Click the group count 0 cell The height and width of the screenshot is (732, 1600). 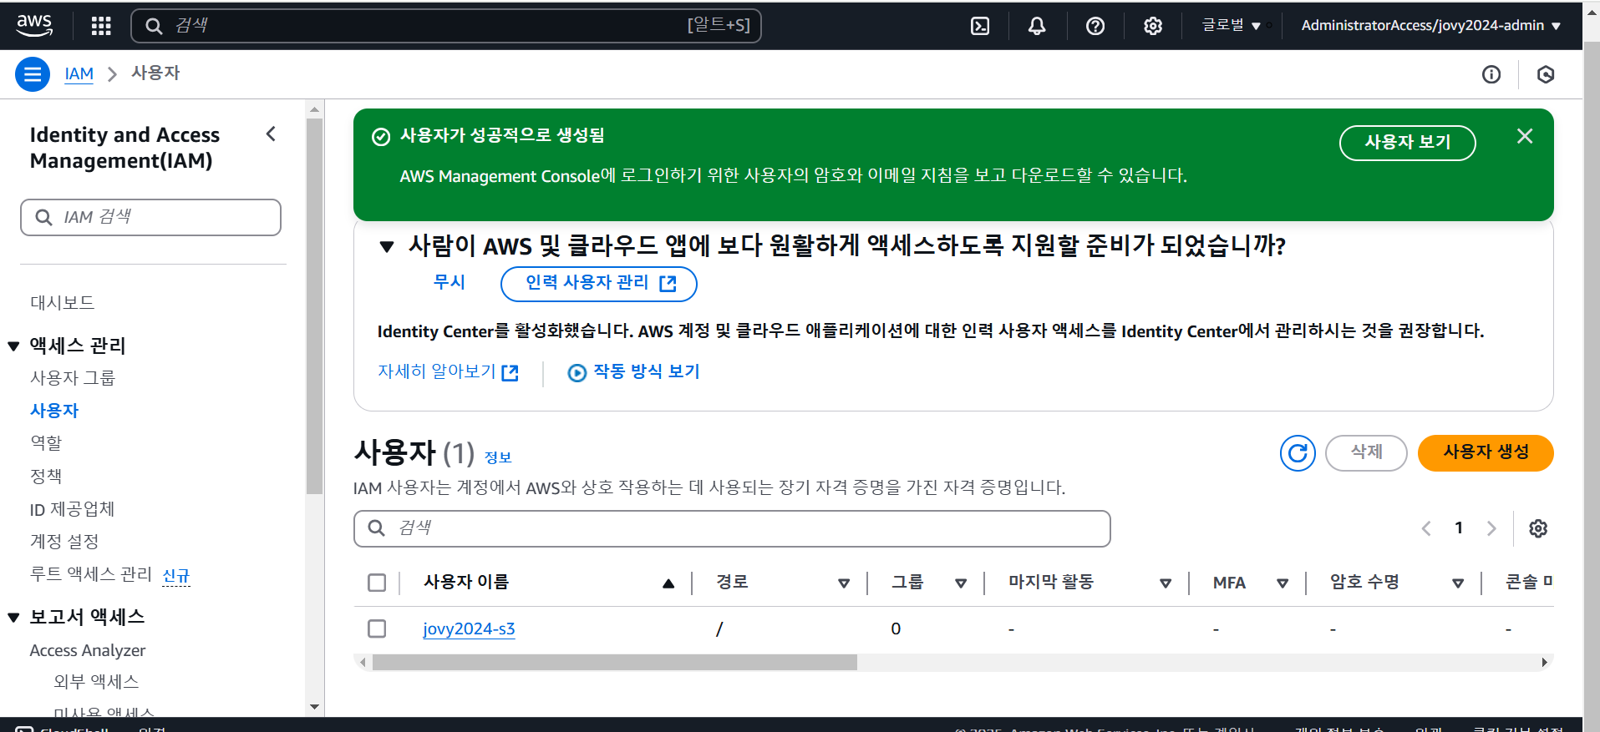coord(896,629)
